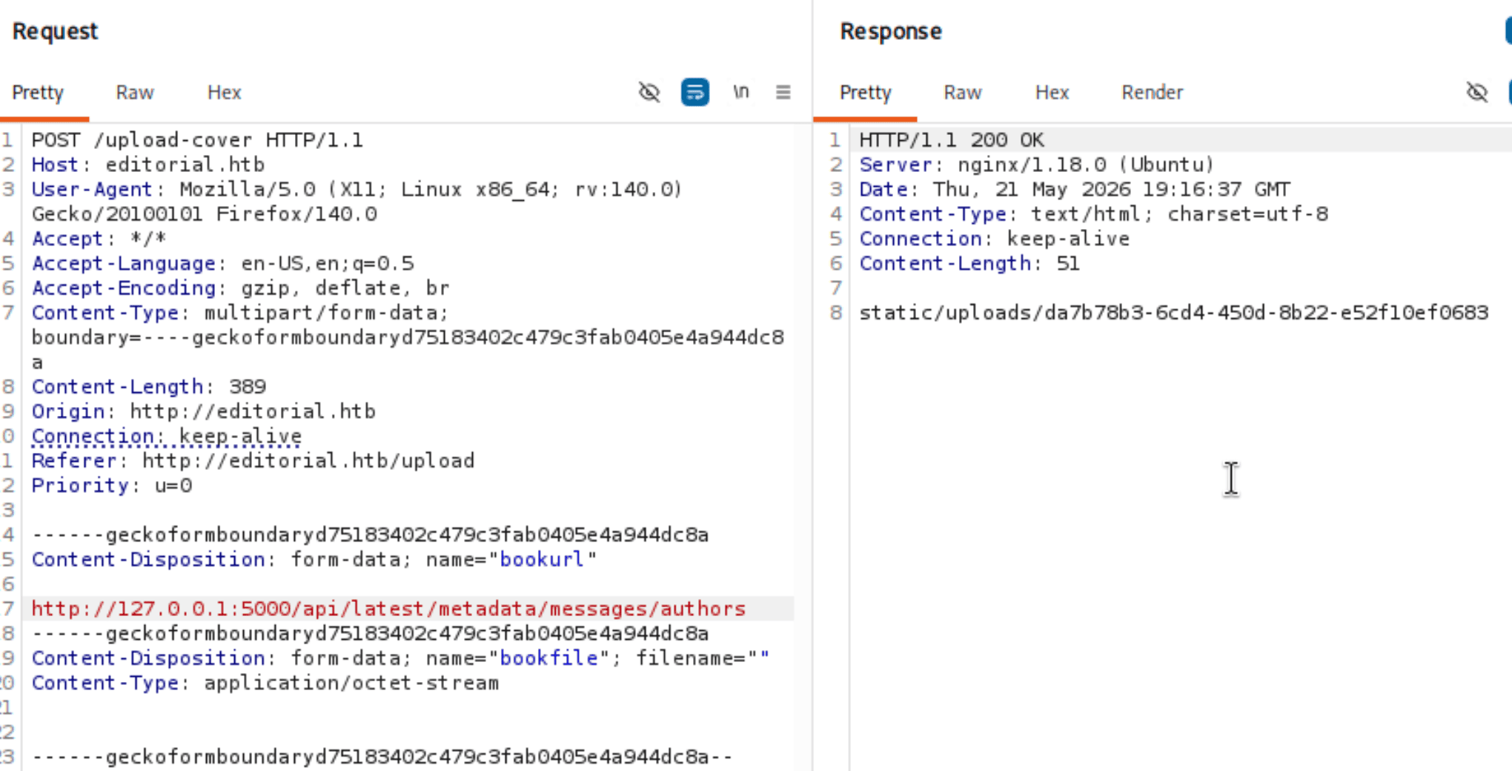Click the Referer header line

[253, 460]
